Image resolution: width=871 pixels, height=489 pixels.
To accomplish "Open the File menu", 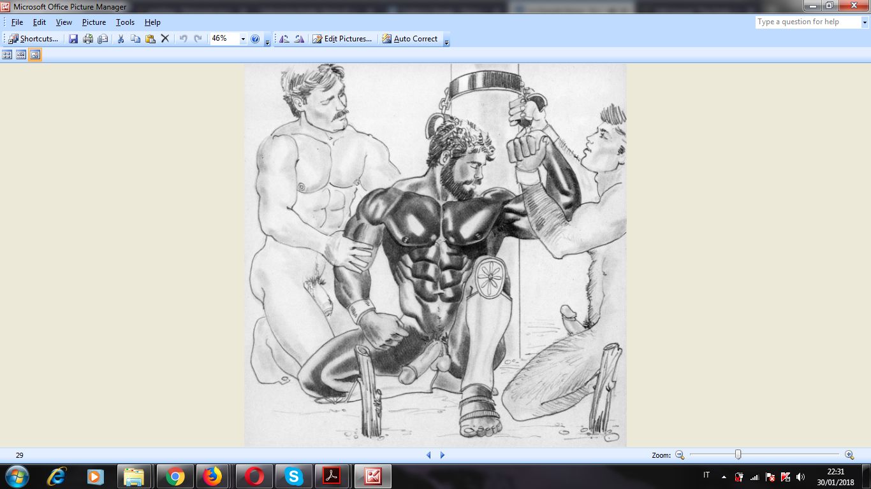I will click(17, 22).
